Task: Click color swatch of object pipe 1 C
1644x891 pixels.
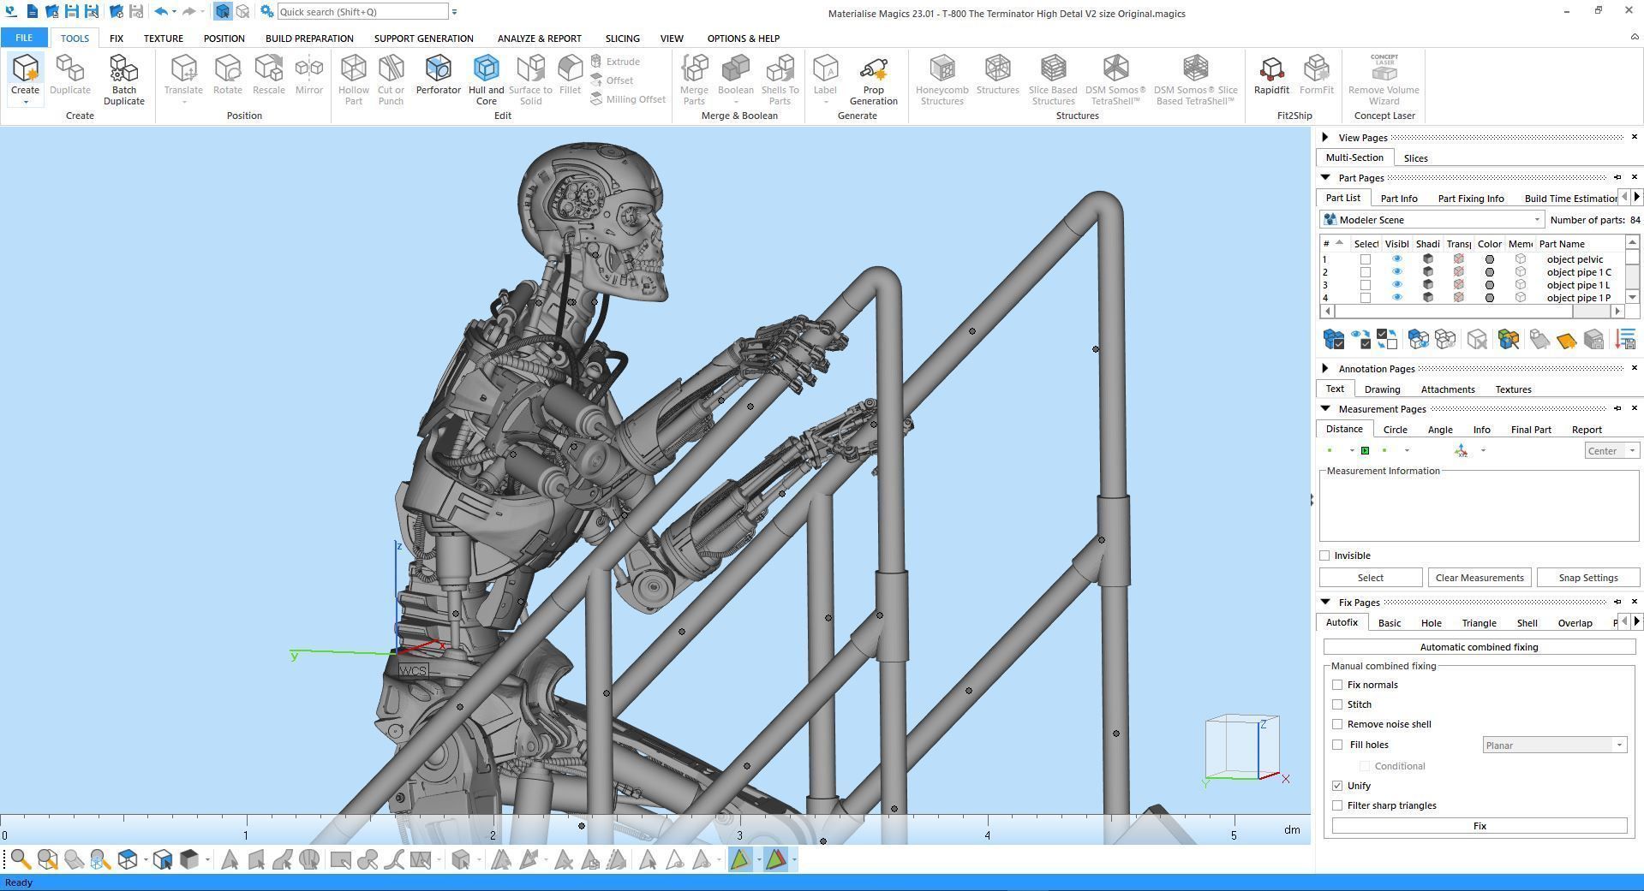Action: click(1490, 272)
